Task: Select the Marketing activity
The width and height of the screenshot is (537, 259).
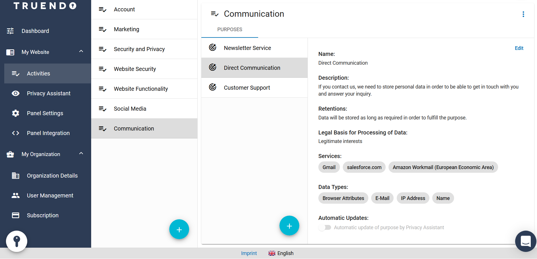Action: [x=126, y=29]
